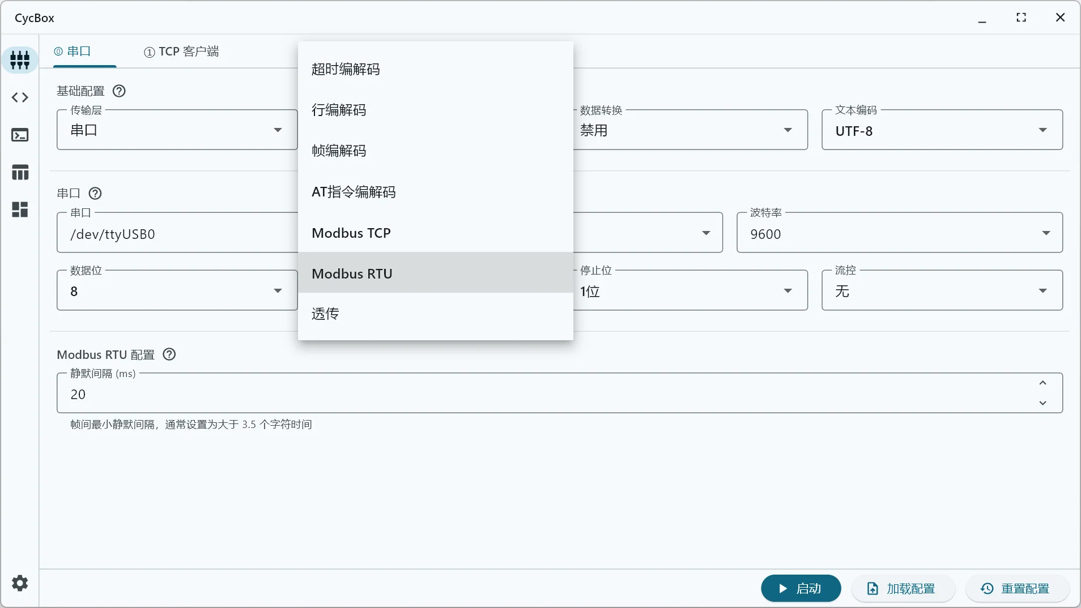
Task: Click the 加载配置 button
Action: [902, 589]
